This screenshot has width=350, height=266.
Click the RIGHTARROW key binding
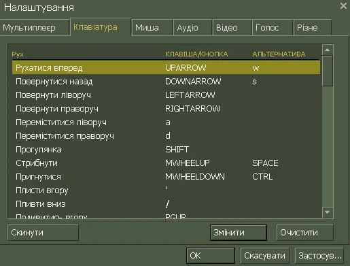pyautogui.click(x=193, y=109)
